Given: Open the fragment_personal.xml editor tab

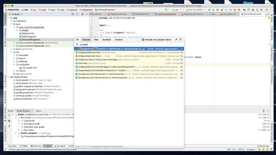Looking at the screenshot, I should tap(194, 14).
